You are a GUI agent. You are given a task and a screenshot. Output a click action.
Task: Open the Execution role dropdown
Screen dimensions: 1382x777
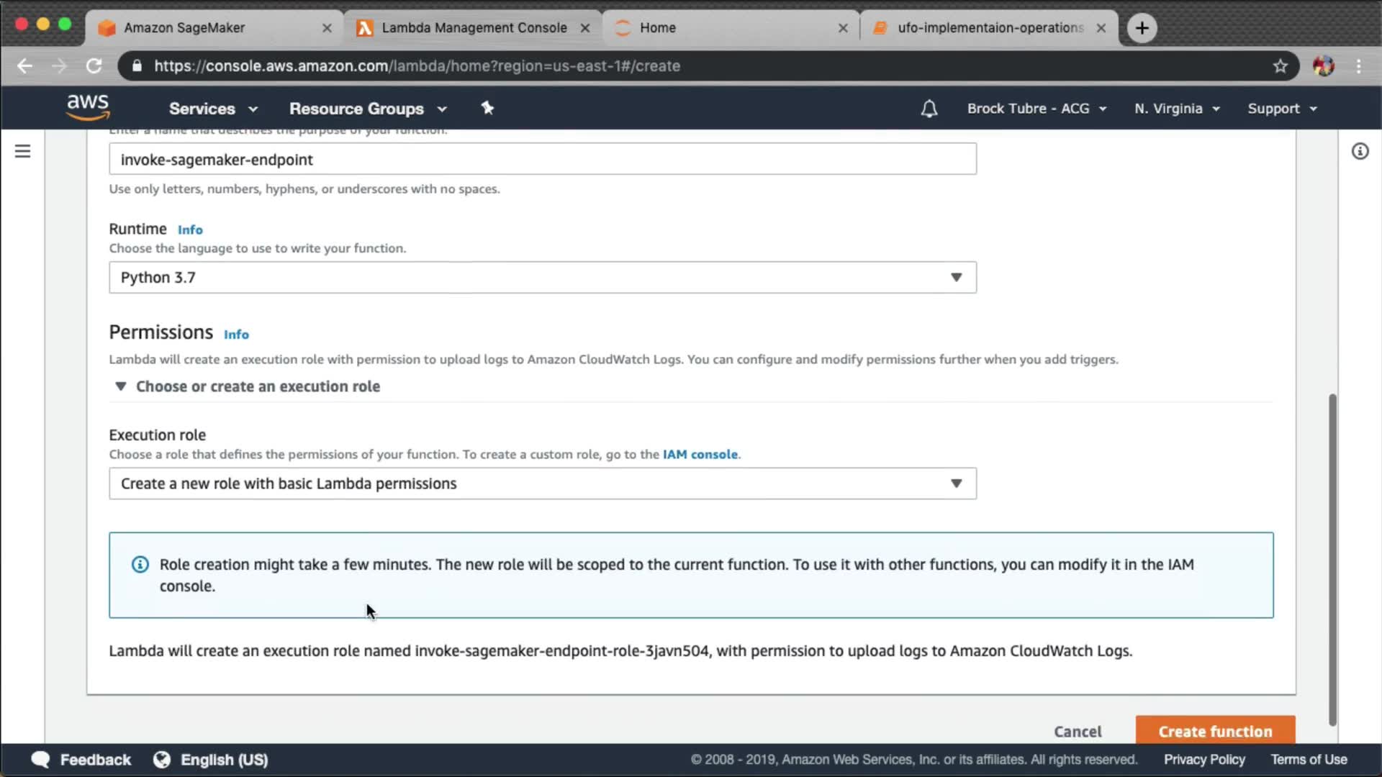click(542, 483)
